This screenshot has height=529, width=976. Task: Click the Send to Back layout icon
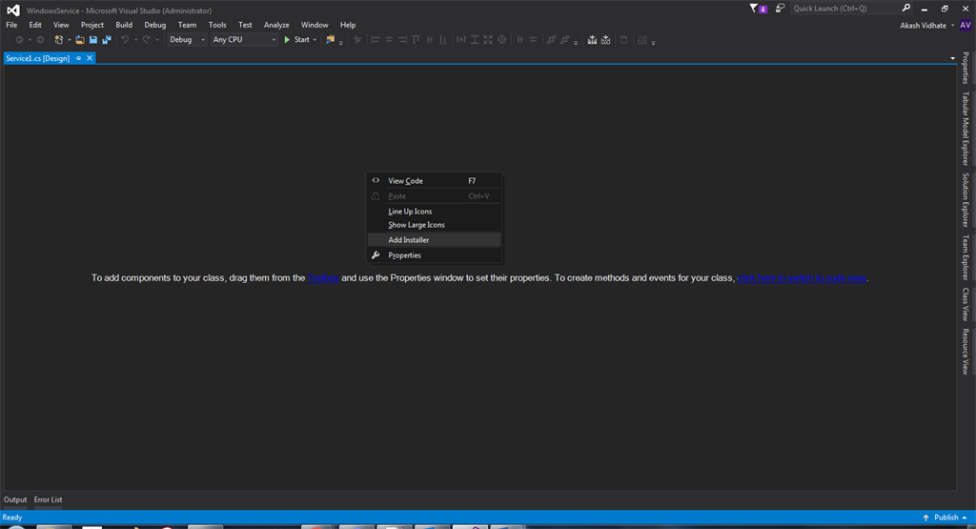(564, 40)
